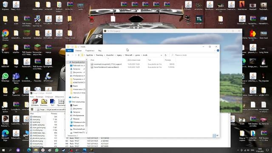Open Google Chrome desktop icon
272x153 pixels.
click(5, 35)
